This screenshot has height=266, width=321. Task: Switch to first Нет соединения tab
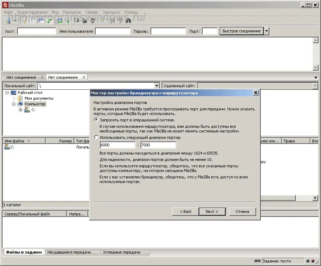pos(21,77)
